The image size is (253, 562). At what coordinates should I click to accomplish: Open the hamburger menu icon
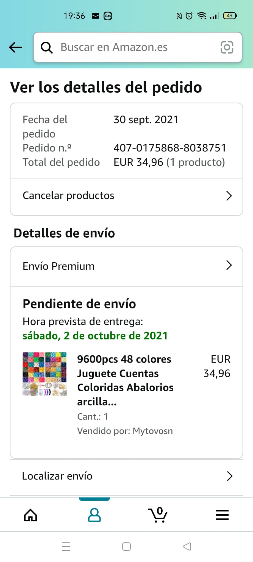222,515
